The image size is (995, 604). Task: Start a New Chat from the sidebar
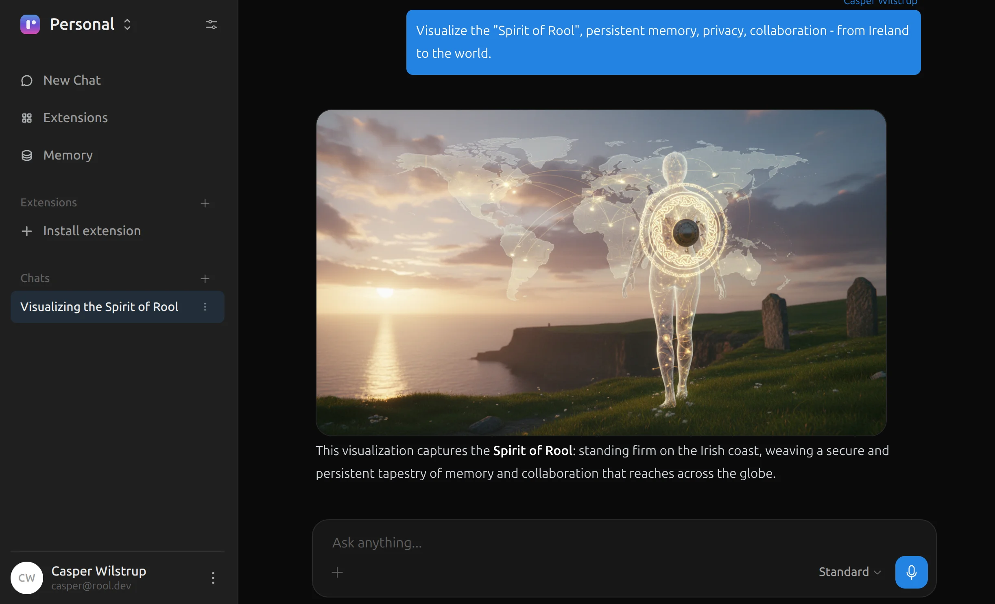[72, 80]
